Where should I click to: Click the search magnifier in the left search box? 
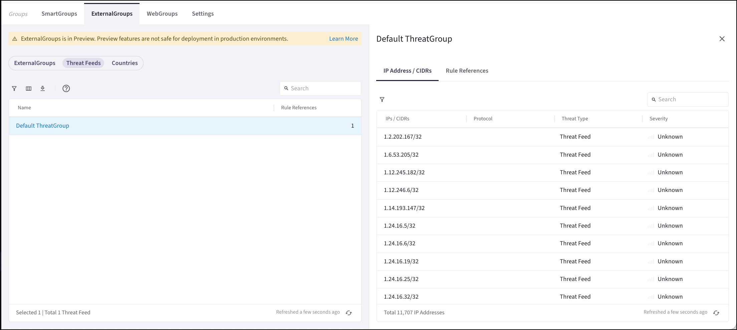click(286, 88)
